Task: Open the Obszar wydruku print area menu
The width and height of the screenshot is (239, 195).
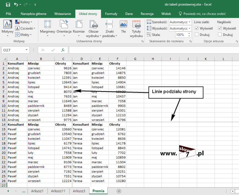Action: [x=93, y=29]
